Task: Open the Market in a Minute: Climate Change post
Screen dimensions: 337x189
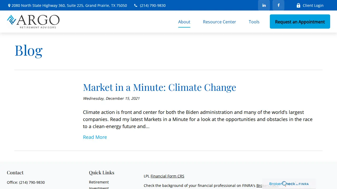Action: 160,87
